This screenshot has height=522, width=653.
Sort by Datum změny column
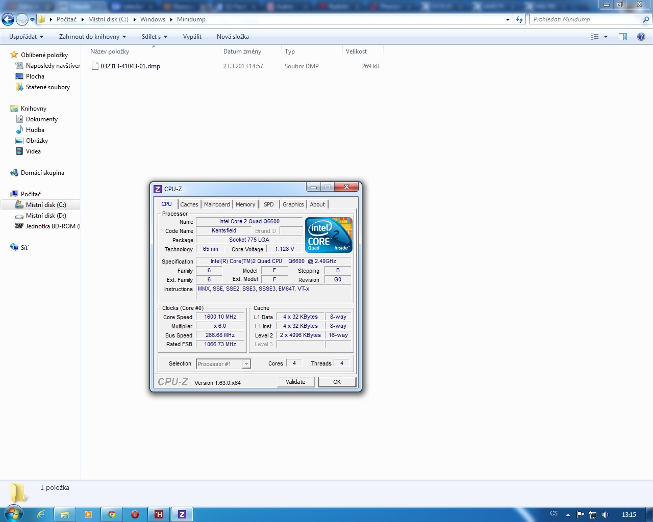coord(250,51)
